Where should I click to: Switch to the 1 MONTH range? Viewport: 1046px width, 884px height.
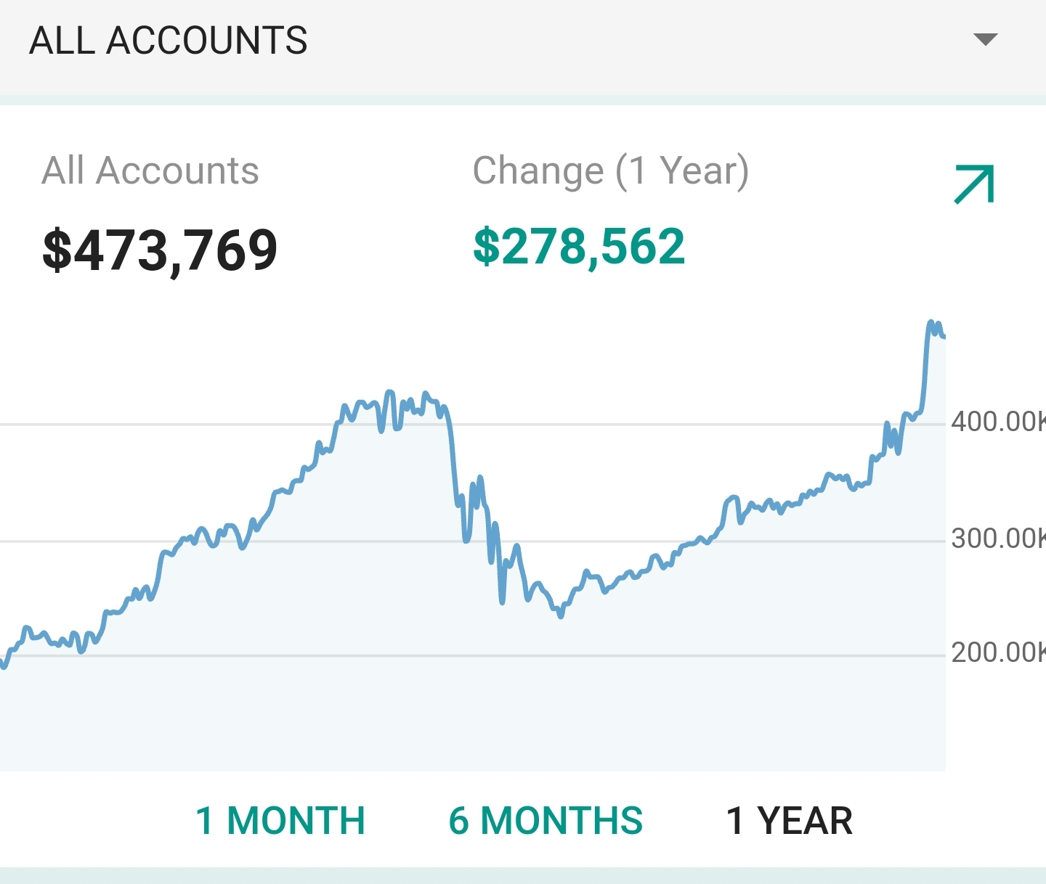click(280, 821)
